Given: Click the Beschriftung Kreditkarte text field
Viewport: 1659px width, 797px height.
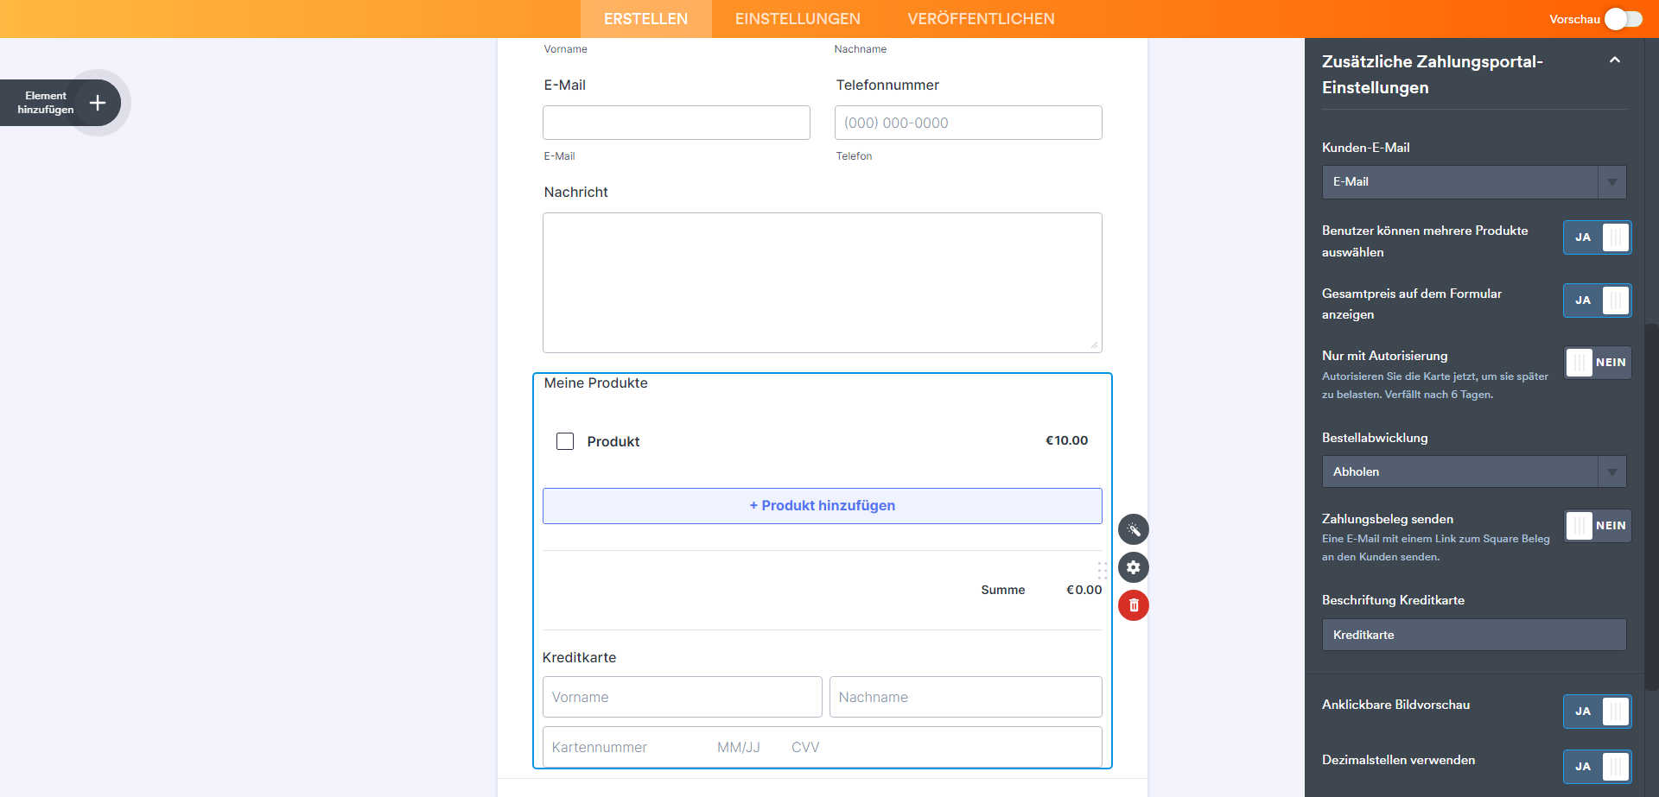Looking at the screenshot, I should click(1473, 635).
